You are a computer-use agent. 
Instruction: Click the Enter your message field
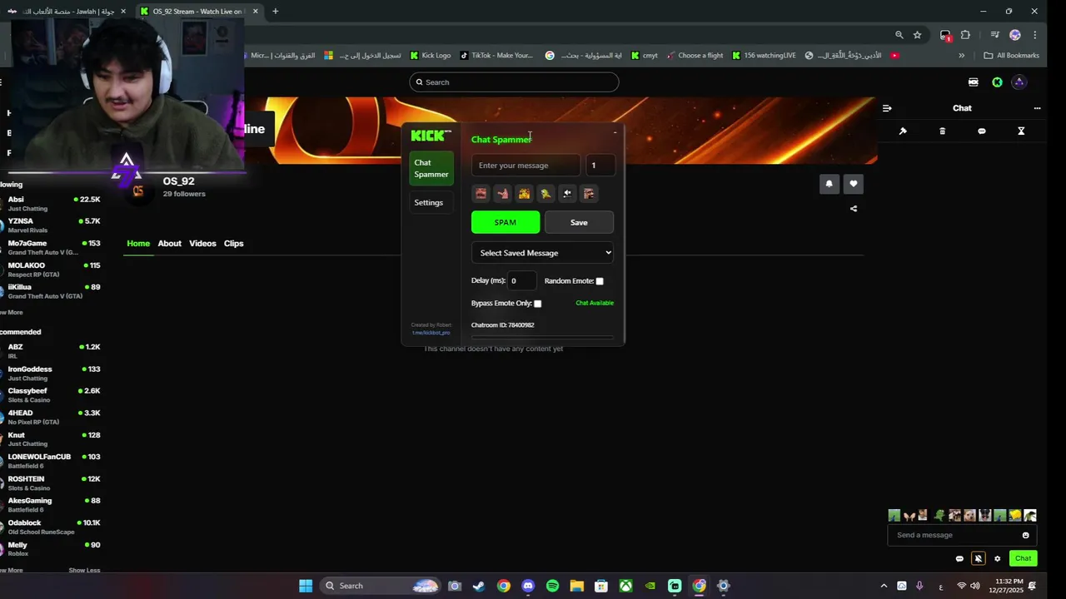click(x=526, y=166)
